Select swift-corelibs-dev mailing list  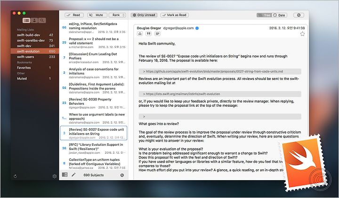point(35,40)
